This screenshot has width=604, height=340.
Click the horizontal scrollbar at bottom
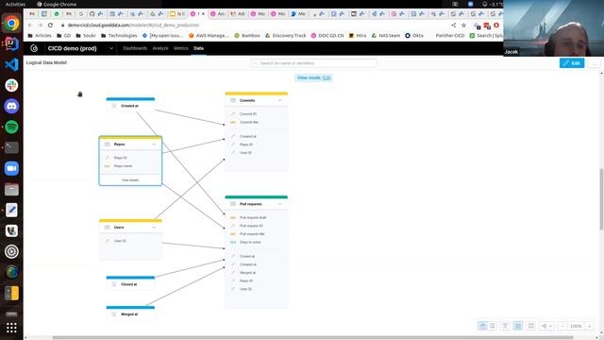(x=312, y=338)
